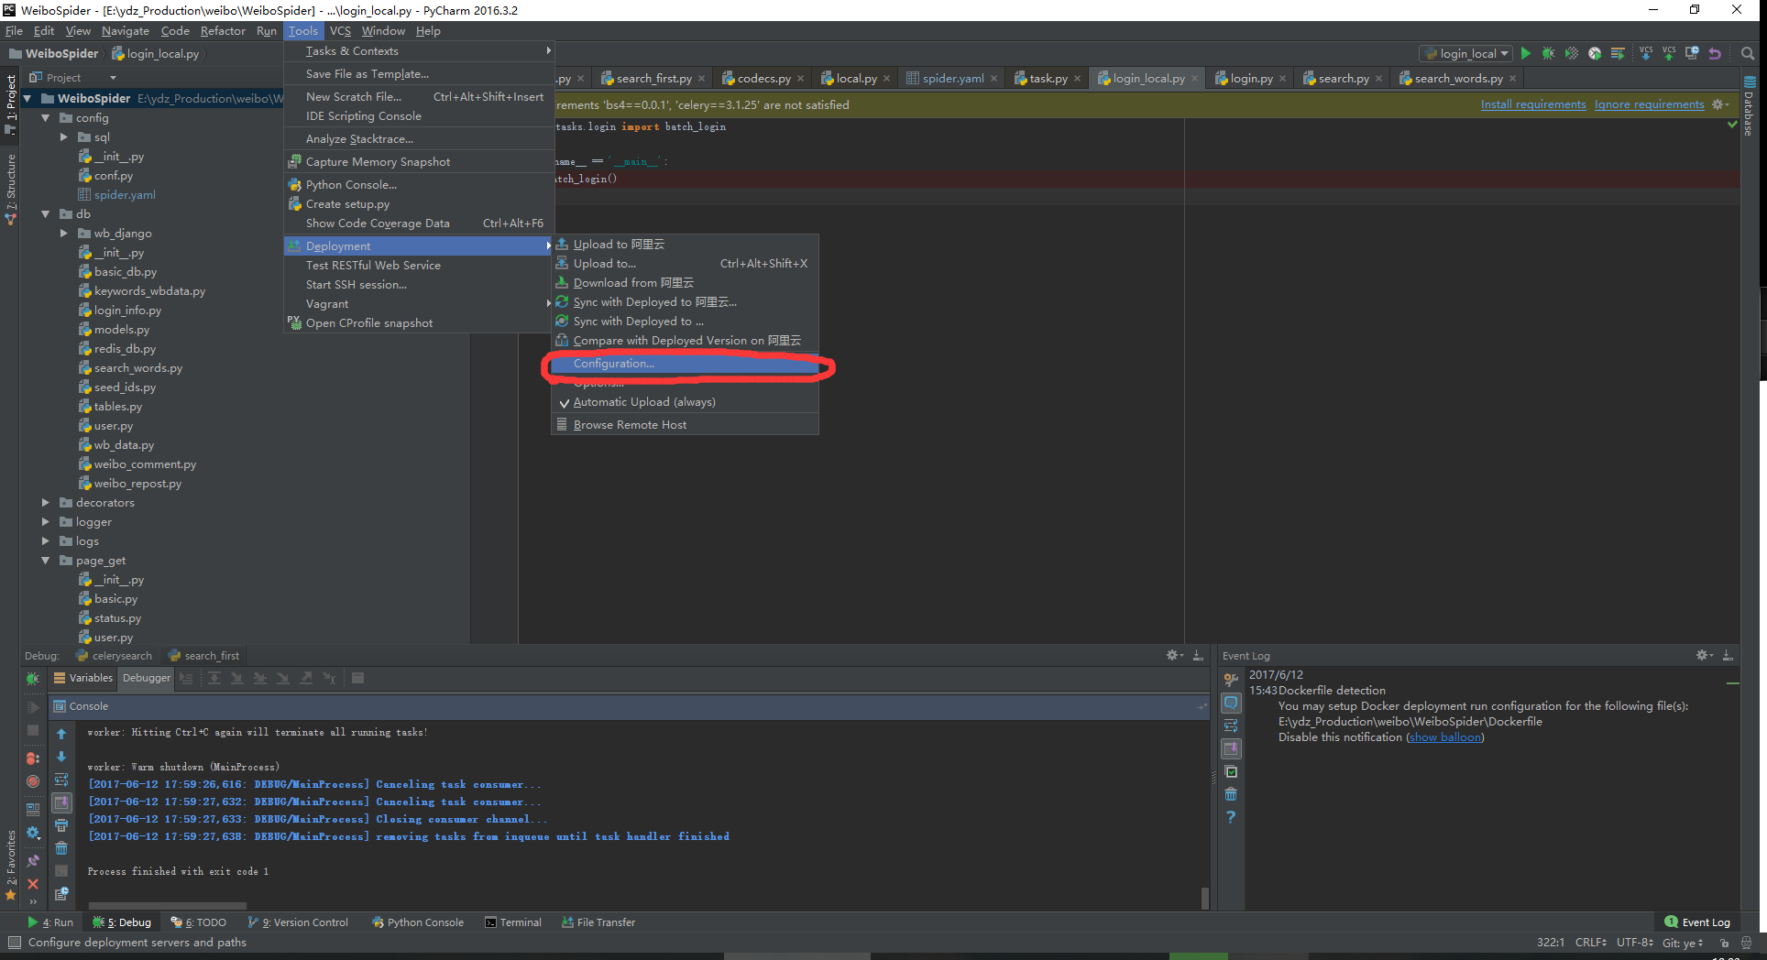This screenshot has height=960, width=1767.
Task: Click Ignore requirements link
Action: click(x=1649, y=104)
